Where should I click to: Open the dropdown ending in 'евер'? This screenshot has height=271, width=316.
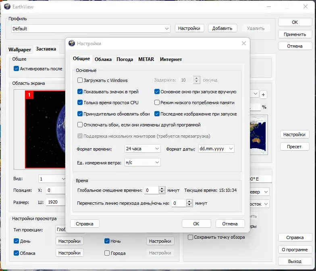(260, 192)
